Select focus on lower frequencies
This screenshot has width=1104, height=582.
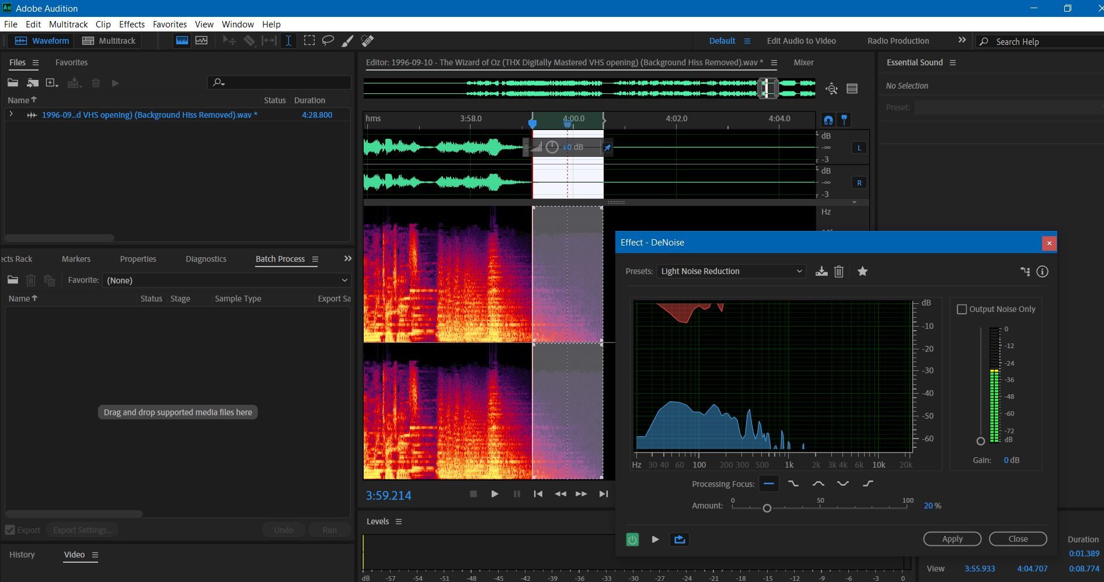coord(793,483)
